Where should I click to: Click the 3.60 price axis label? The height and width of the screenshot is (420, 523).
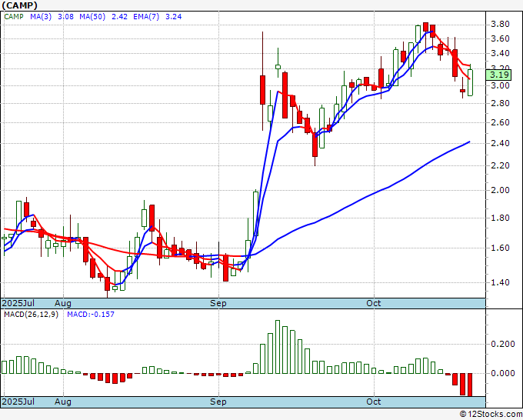[x=500, y=39]
